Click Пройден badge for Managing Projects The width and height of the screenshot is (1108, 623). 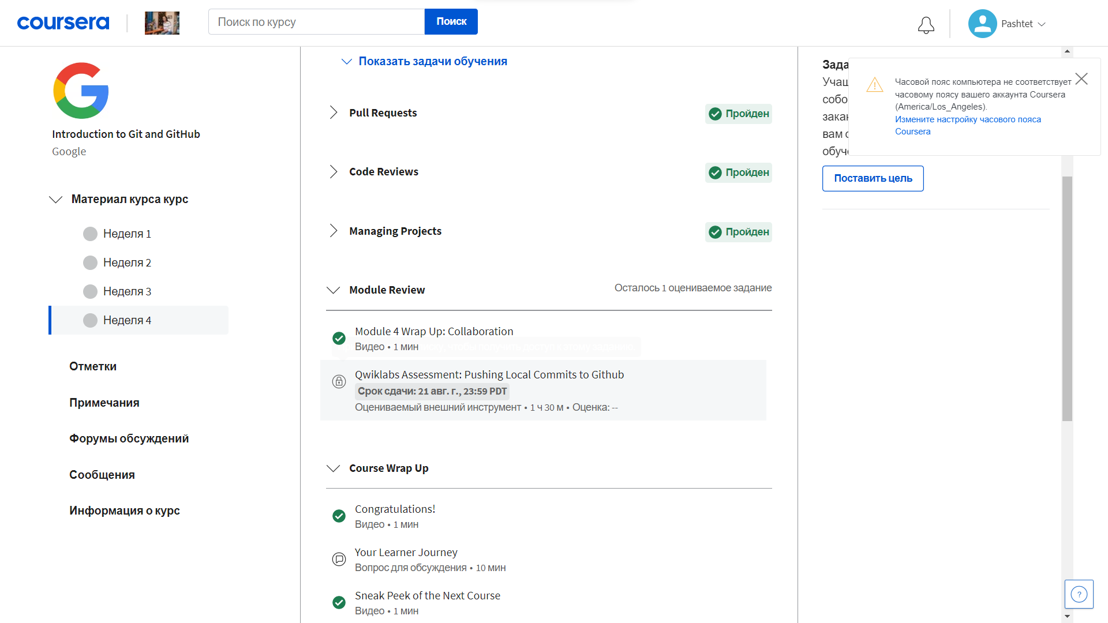coord(738,232)
